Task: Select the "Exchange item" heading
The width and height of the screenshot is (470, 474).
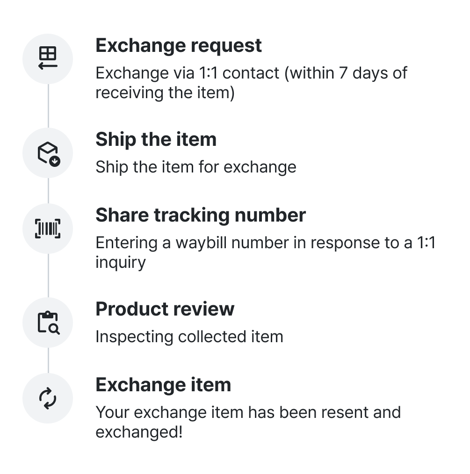Action: click(x=163, y=385)
